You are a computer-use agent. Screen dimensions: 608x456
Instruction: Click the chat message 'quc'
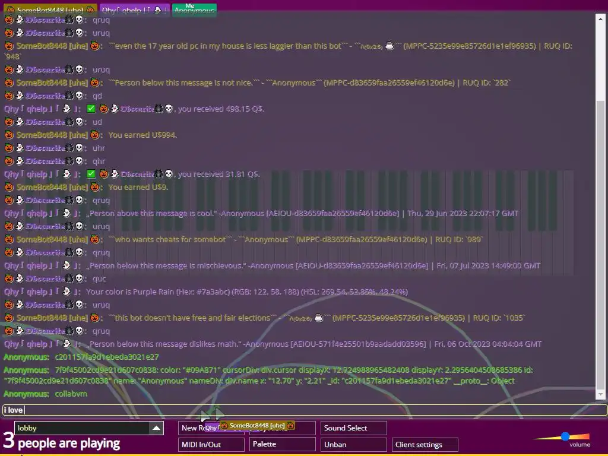pos(99,278)
